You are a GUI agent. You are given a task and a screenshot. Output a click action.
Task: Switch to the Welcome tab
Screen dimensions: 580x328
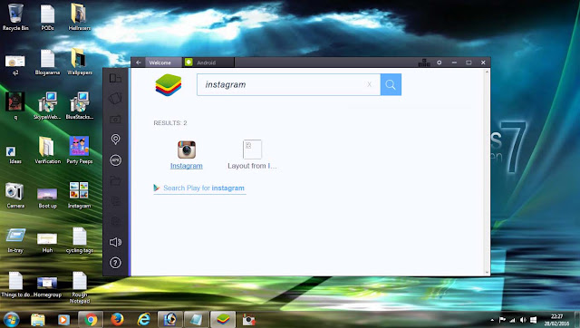click(160, 63)
